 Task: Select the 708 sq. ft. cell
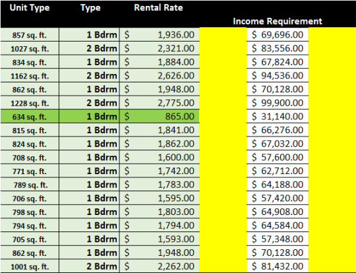(30, 158)
